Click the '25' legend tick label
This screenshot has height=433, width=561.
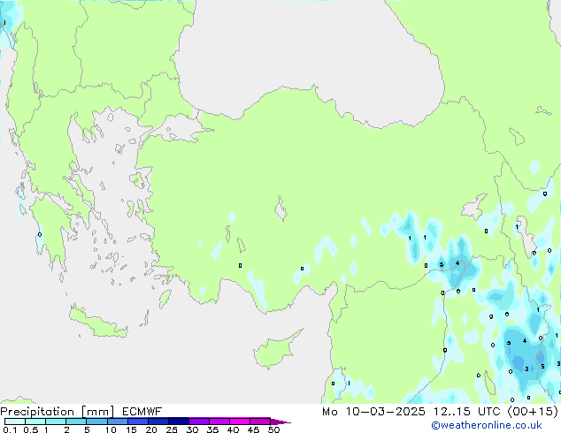pos(172,429)
